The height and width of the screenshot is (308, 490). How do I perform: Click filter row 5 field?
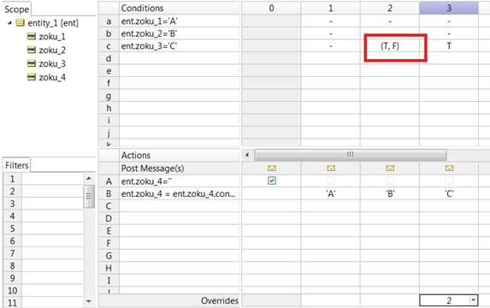pos(52,228)
